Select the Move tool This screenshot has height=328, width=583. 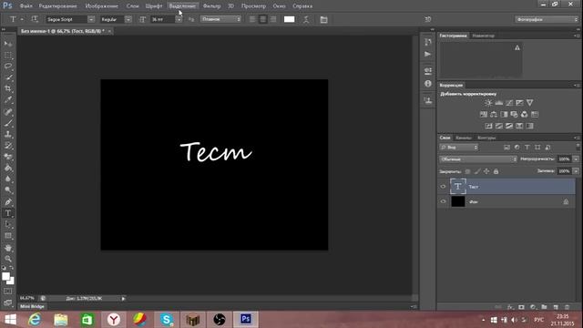[x=8, y=44]
